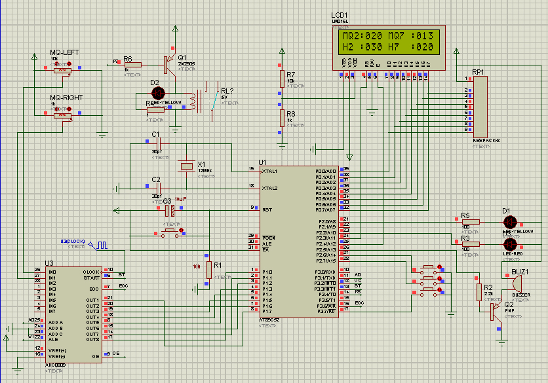Screen dimensions: 548x383
Task: Click the Q2 PNP transistor symbol
Action: [497, 311]
